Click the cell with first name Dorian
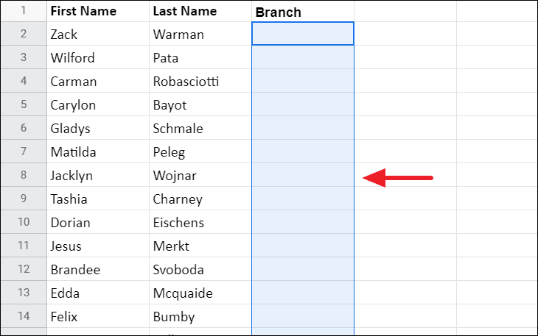Viewport: 538px width, 336px height. pyautogui.click(x=98, y=222)
